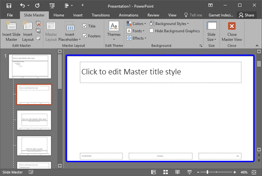262x176 pixels.
Task: Open the Master Layout button
Action: 51,31
